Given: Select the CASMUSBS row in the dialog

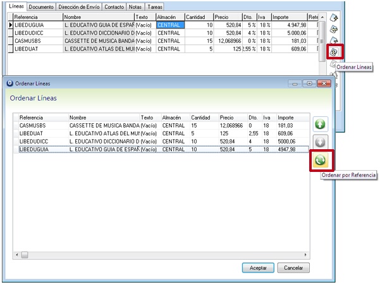Looking at the screenshot, I should (x=38, y=126).
